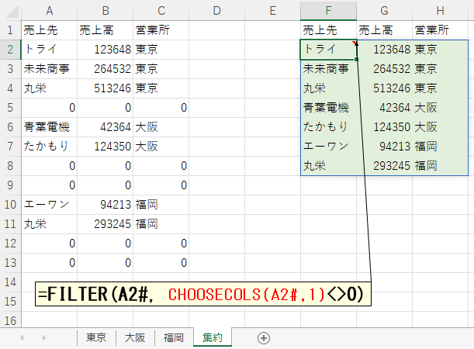Click cell F1 containing 売上先

coord(329,30)
